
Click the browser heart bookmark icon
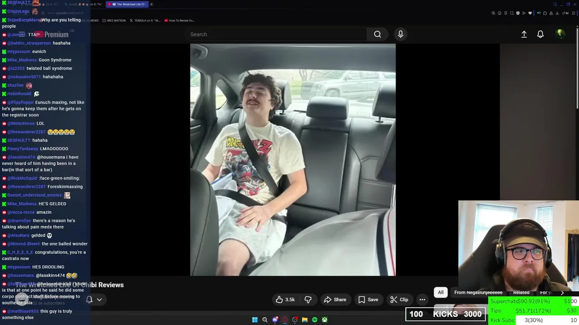coord(530,13)
